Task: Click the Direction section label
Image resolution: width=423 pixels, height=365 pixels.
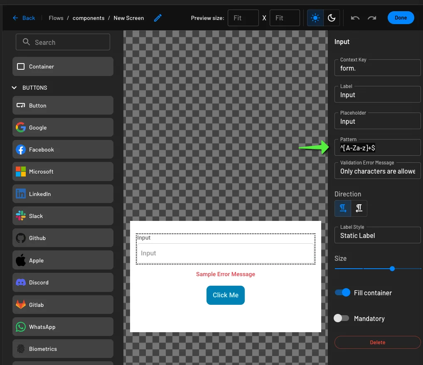Action: click(x=348, y=194)
